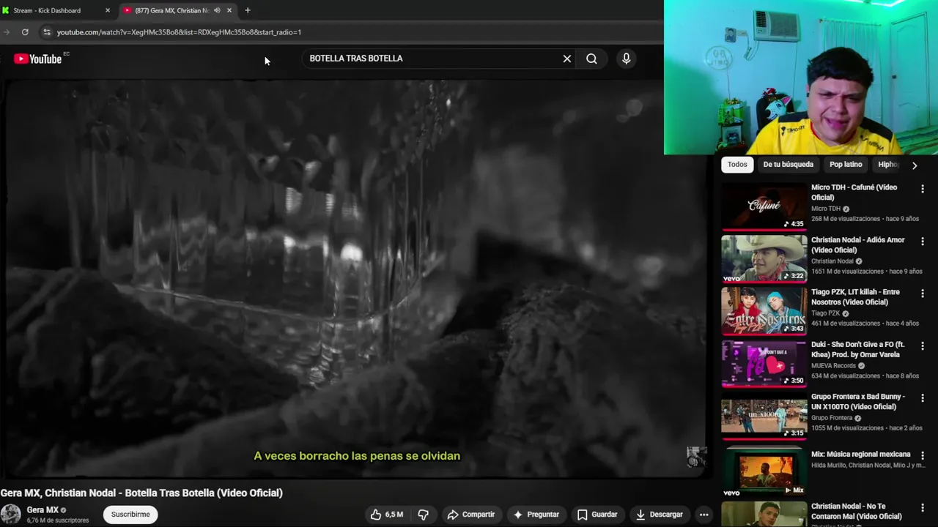Screen dimensions: 938x527
Task: Clear the search box with the X icon
Action: (x=566, y=59)
